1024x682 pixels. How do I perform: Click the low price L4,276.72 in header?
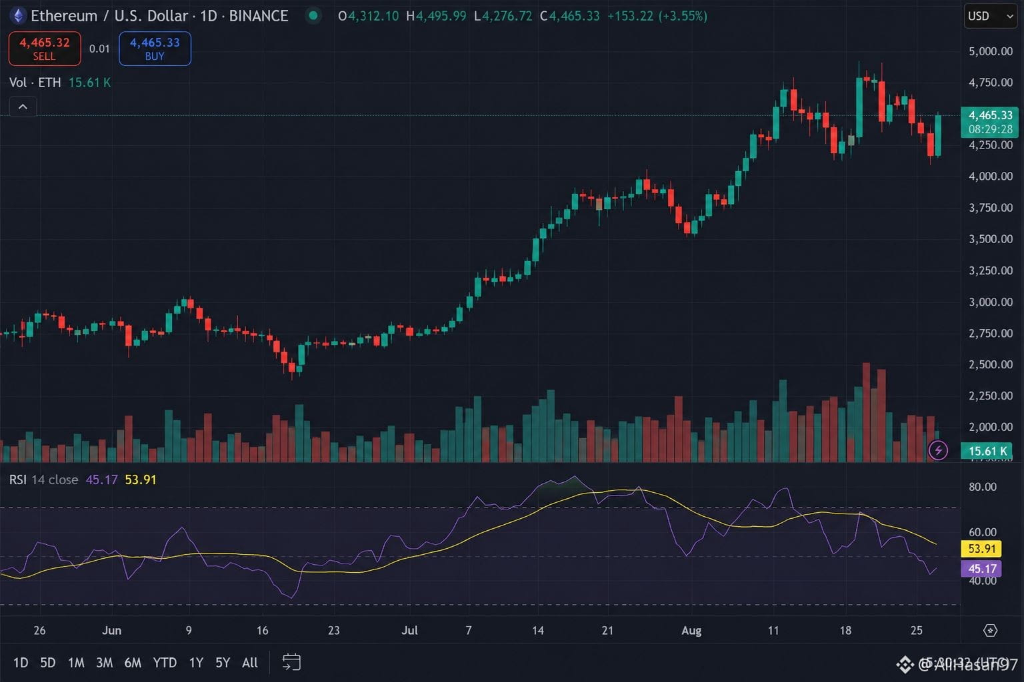coord(503,16)
